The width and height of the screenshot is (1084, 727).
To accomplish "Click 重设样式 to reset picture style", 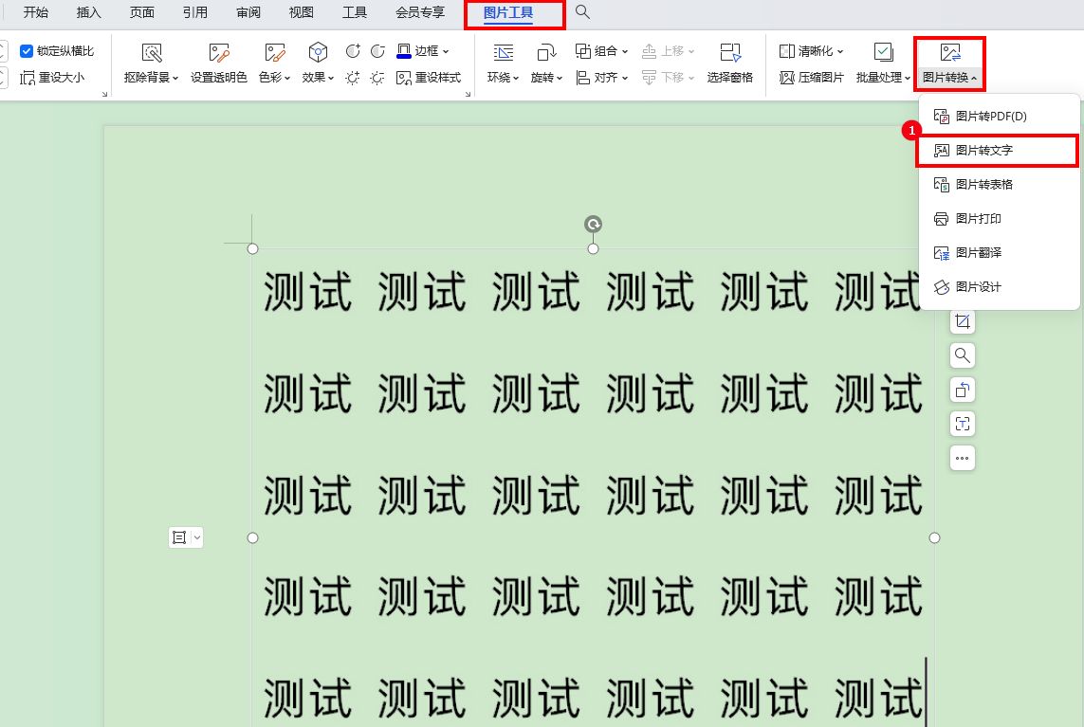I will pyautogui.click(x=429, y=78).
